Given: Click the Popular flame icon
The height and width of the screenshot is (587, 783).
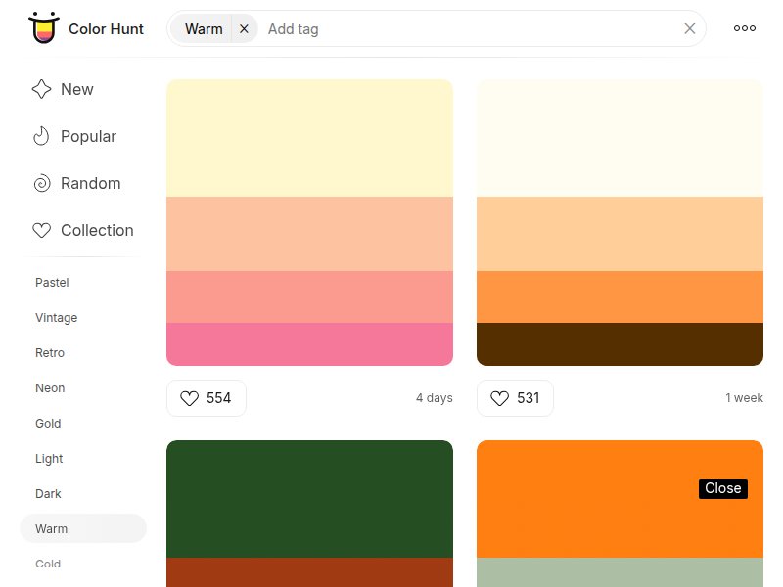Looking at the screenshot, I should [40, 136].
